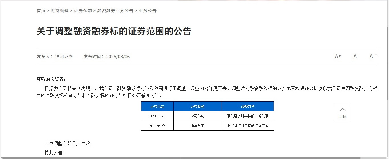Decrease font size with A− icon

coord(373,57)
